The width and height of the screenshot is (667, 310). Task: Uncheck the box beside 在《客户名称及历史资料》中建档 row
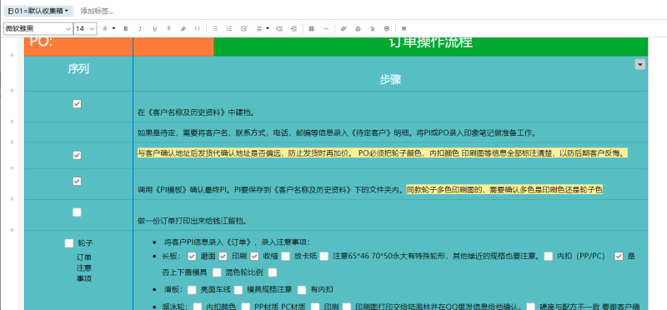[77, 104]
